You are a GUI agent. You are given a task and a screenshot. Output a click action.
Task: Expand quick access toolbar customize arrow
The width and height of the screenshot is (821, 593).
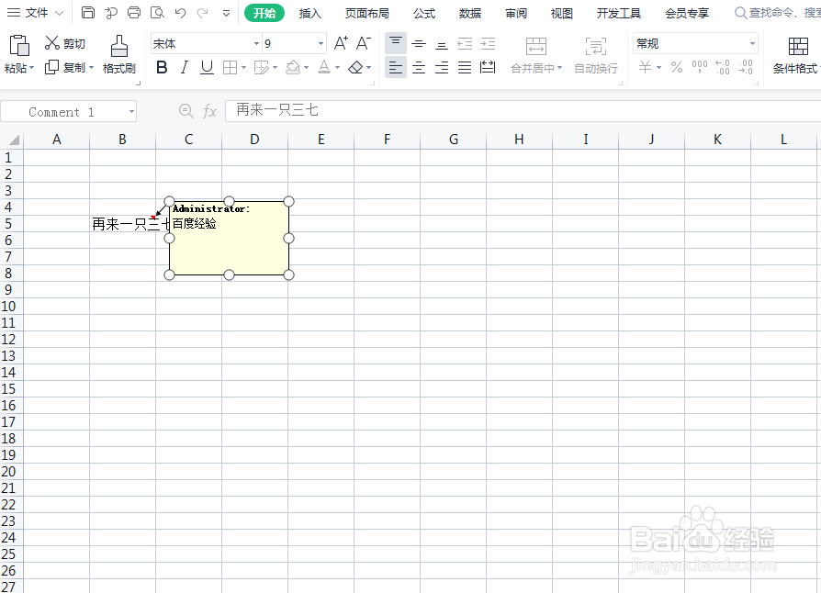pos(226,13)
